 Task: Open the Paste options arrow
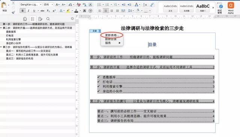point(9,5)
